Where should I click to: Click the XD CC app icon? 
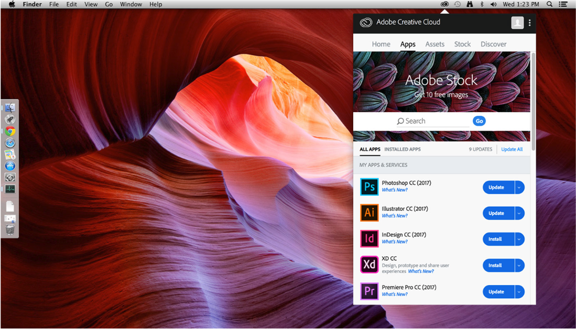point(369,265)
